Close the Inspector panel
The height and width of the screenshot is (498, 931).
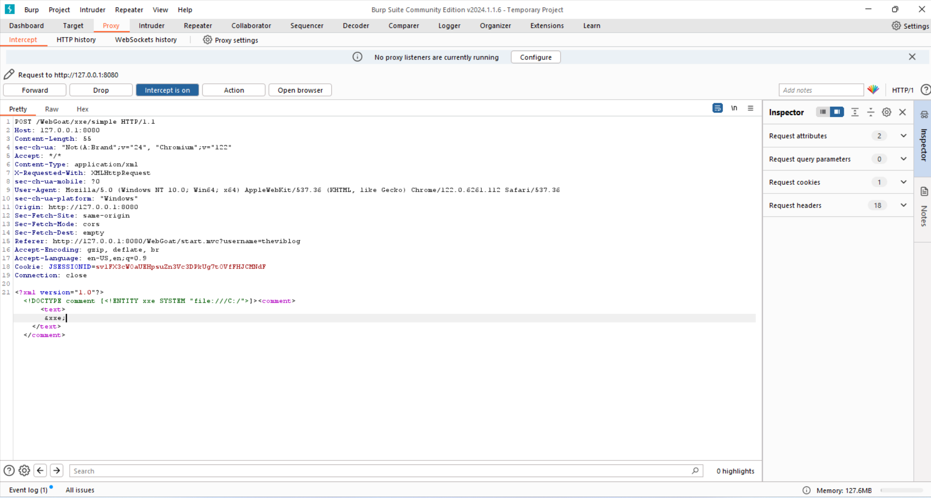point(903,112)
